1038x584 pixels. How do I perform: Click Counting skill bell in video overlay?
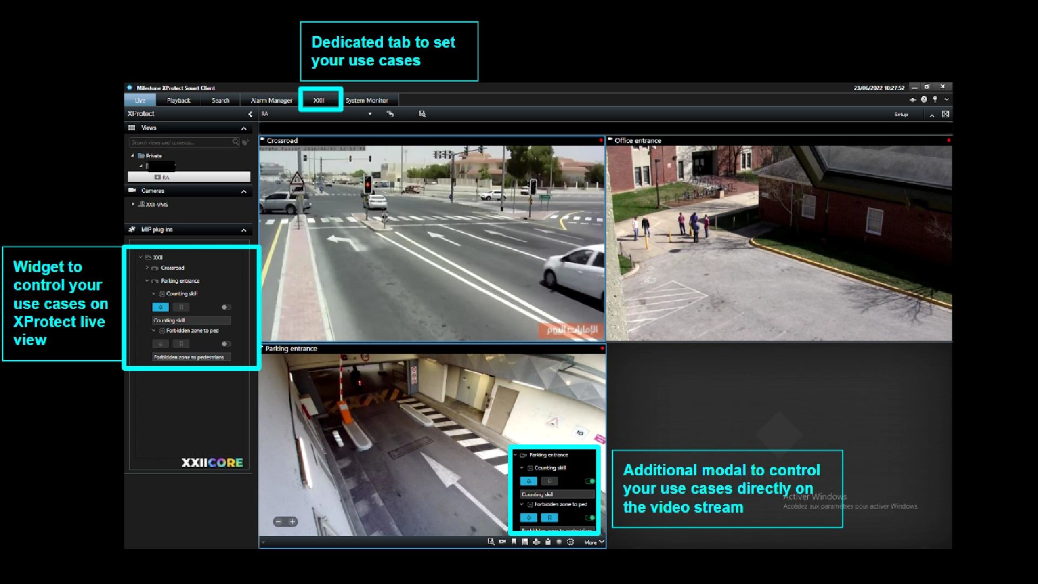point(529,481)
